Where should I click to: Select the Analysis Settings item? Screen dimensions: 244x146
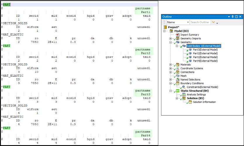[x=196, y=94]
